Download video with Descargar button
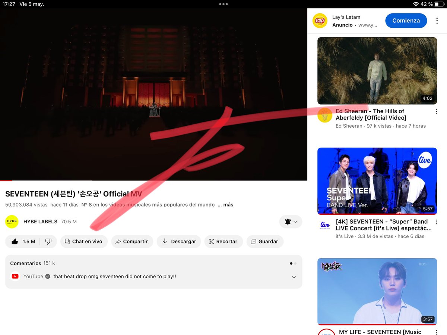The width and height of the screenshot is (447, 335). (x=179, y=242)
